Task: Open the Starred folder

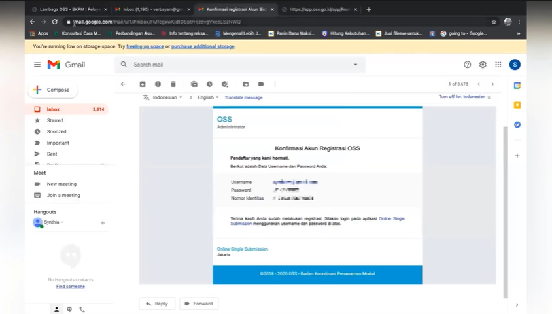Action: pos(67,120)
